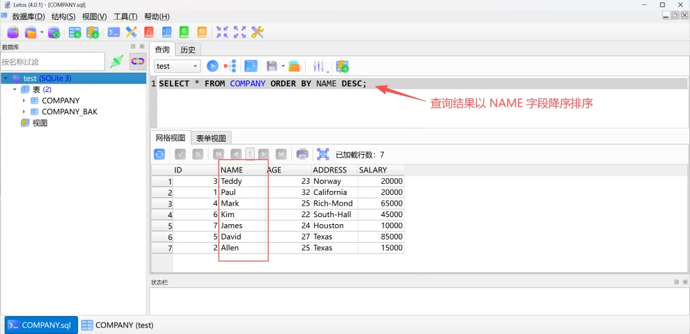Open the green collations editor icon

184,32
